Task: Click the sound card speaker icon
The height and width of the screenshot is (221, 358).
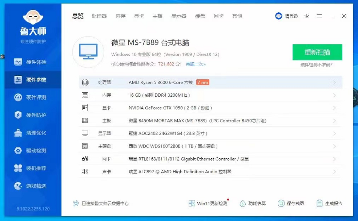Action: [x=85, y=171]
